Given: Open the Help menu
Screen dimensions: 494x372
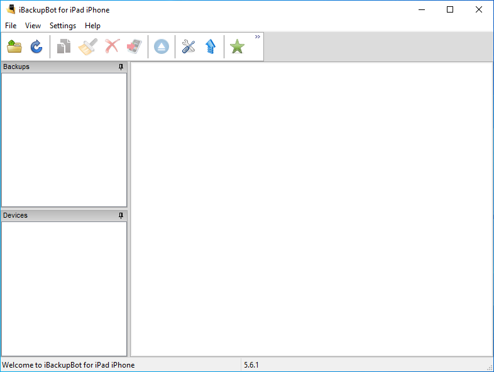Looking at the screenshot, I should coord(92,26).
